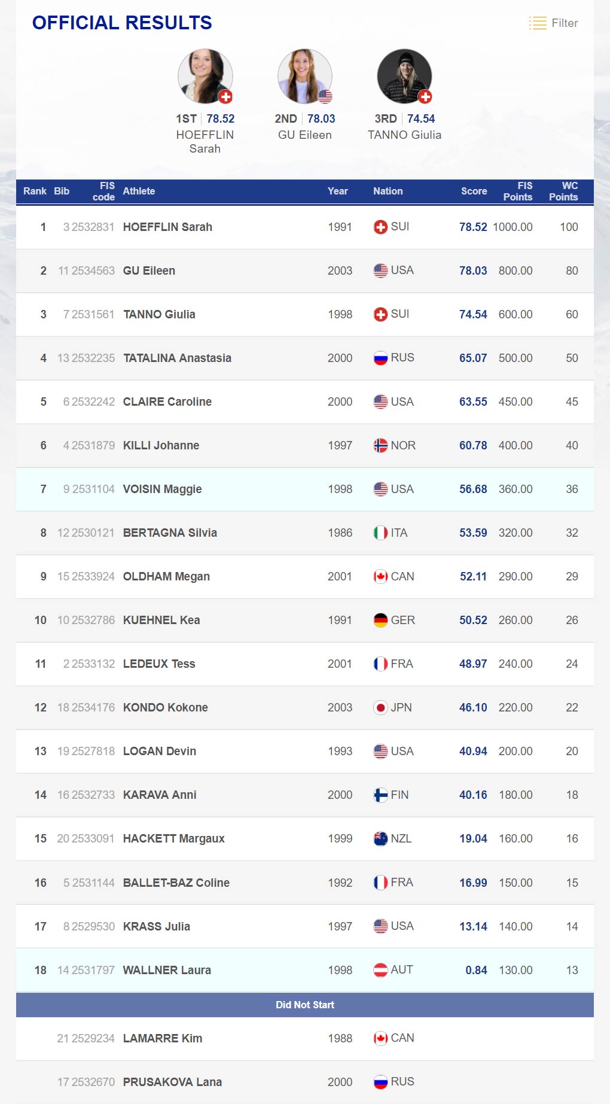Click the Score column header
This screenshot has height=1104, width=610.
tap(474, 191)
